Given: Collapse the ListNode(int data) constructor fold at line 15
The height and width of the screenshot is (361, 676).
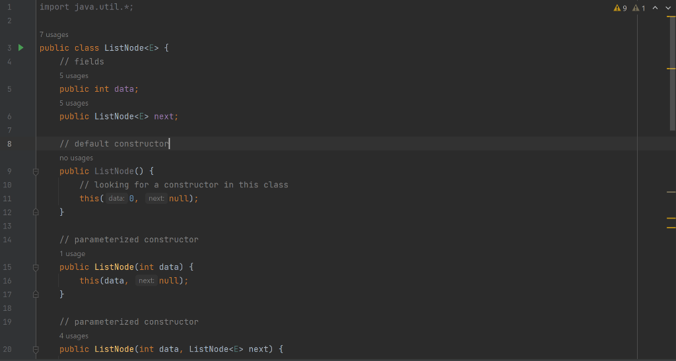Looking at the screenshot, I should pos(36,267).
